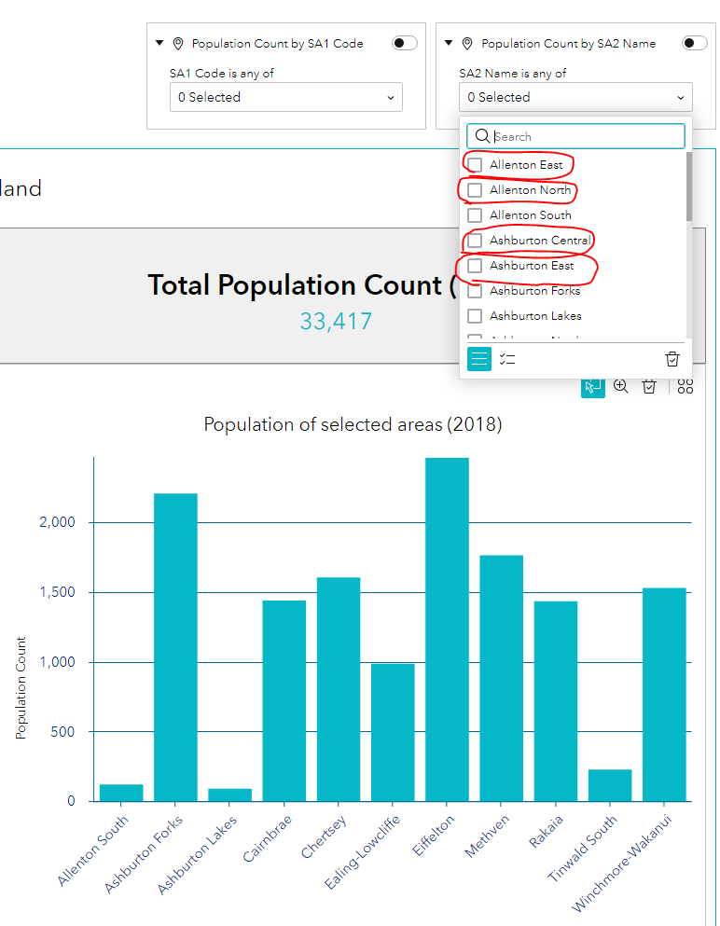This screenshot has width=720, height=926.
Task: Click the Eiffelton axis label
Action: (434, 835)
